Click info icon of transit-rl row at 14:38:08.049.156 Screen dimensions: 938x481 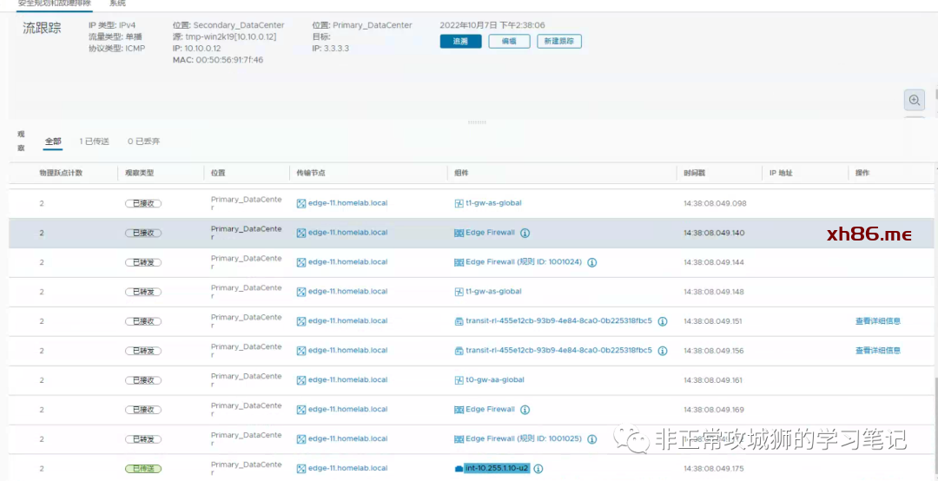coord(662,351)
